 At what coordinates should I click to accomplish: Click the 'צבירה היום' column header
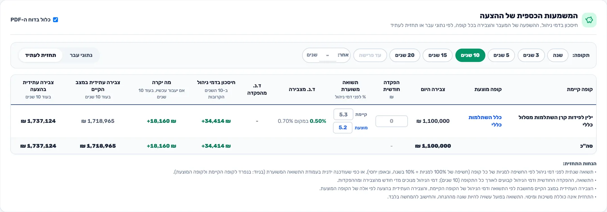coord(433,90)
